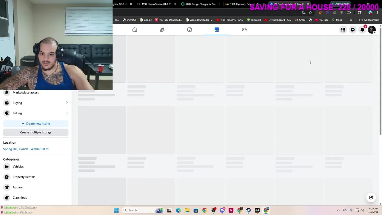Close the 2017 Dodge Charger tab

[x=219, y=4]
